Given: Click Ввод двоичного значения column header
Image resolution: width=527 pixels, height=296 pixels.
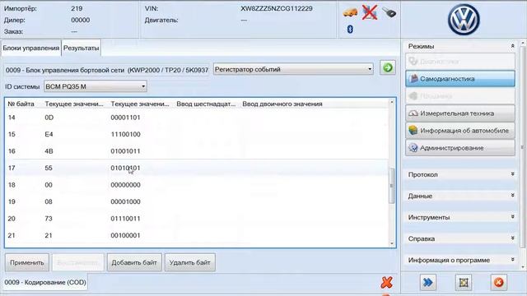Looking at the screenshot, I should 282,104.
